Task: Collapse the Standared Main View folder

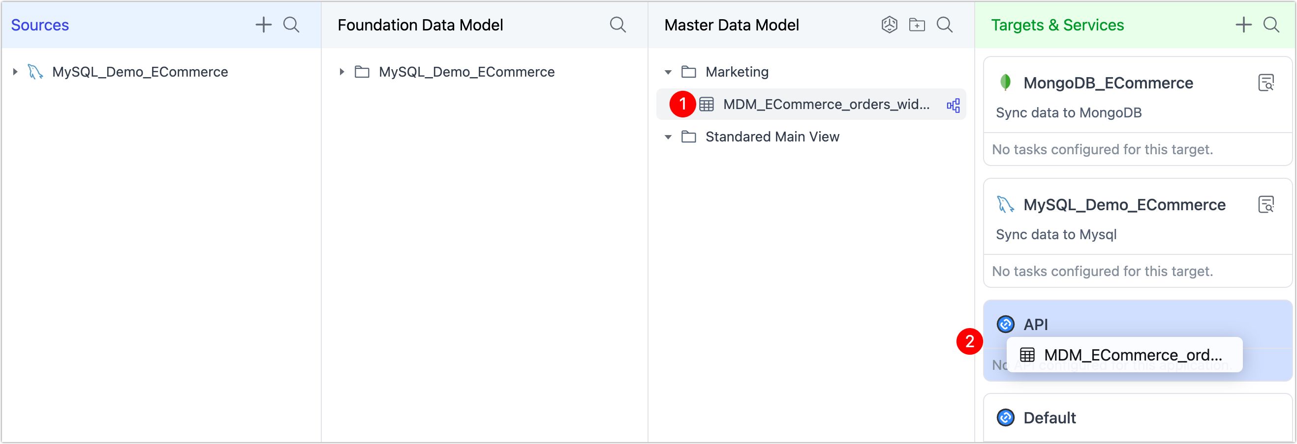Action: 668,136
